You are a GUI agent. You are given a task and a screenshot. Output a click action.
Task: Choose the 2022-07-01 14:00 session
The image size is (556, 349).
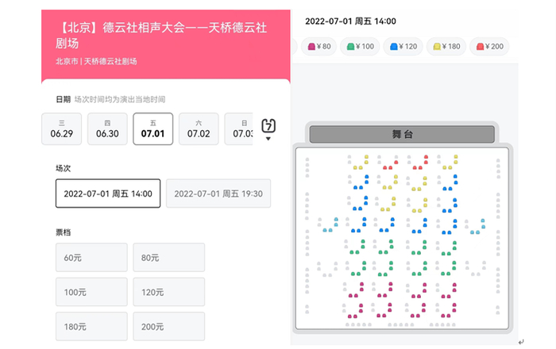[108, 194]
